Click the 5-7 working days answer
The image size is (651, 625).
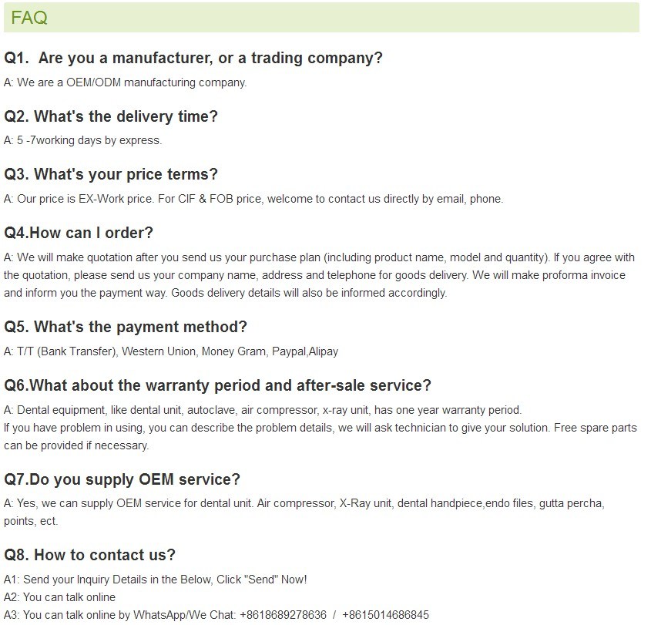tap(83, 140)
